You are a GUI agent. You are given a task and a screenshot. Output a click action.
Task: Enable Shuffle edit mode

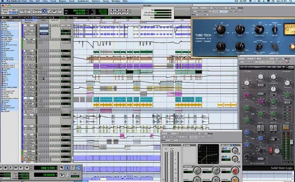tap(5, 10)
